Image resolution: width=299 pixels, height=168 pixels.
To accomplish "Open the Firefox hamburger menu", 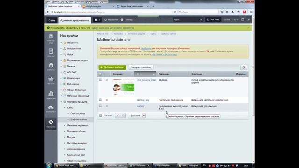I will tap(251, 12).
